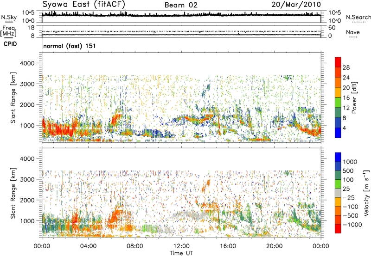The image size is (371, 256).
Task: Click the '08:00' time tick label
Action: (135, 246)
